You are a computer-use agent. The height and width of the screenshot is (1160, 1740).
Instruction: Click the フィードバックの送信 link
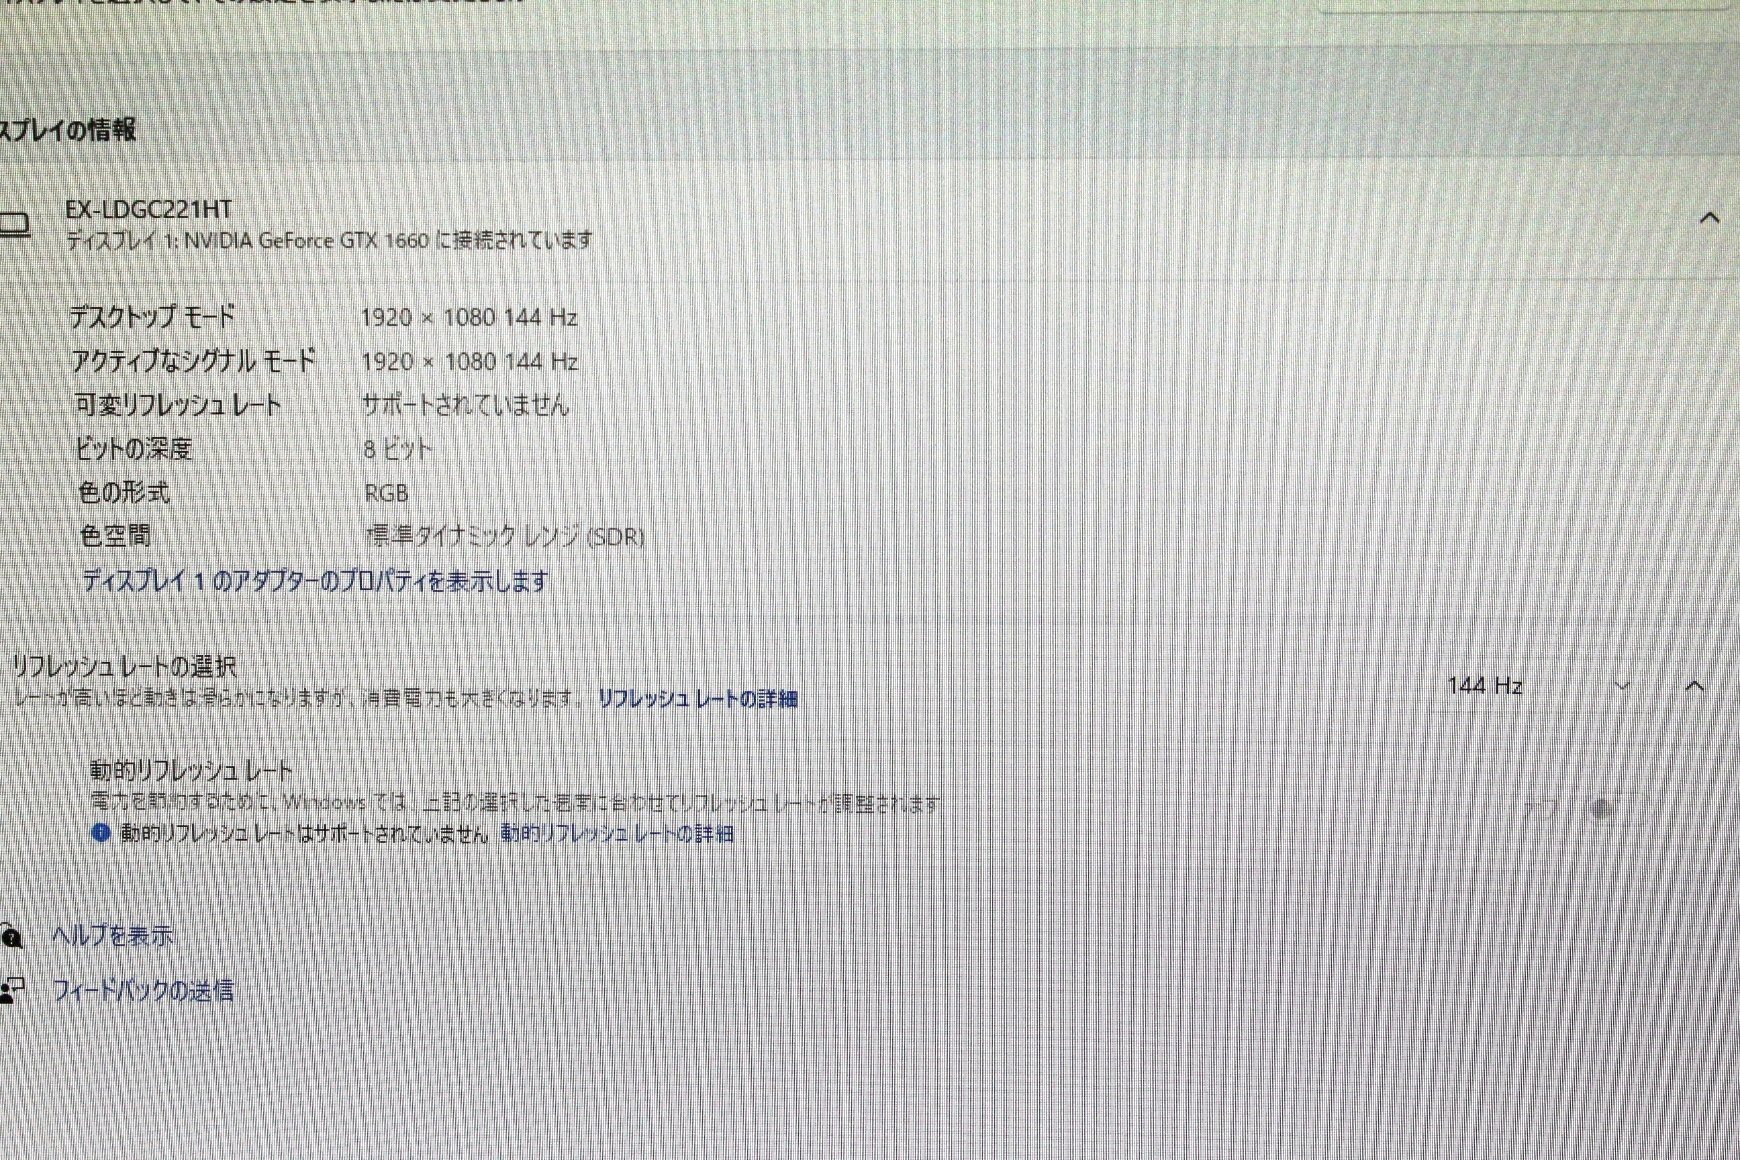[x=144, y=990]
